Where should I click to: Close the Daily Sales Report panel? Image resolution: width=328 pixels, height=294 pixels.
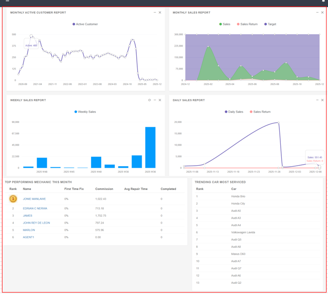point(322,100)
